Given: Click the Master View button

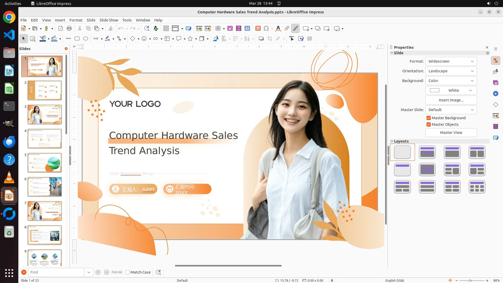Looking at the screenshot, I should [451, 133].
